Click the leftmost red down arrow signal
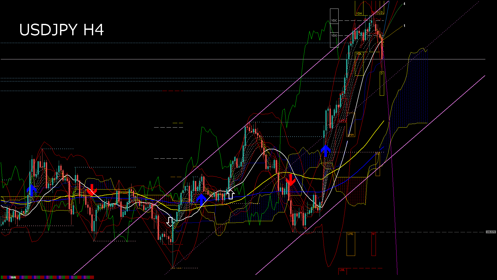Viewport: 497px width, 280px height. pos(91,190)
